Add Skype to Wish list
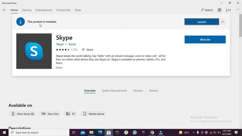 tap(205, 40)
